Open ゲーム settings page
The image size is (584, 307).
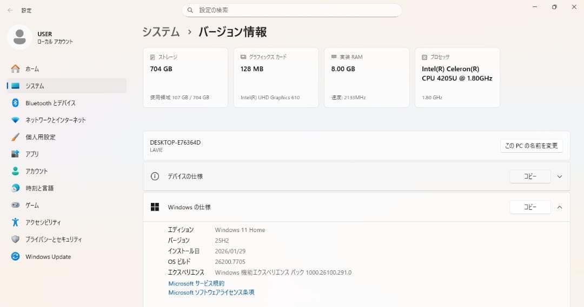(x=67, y=205)
